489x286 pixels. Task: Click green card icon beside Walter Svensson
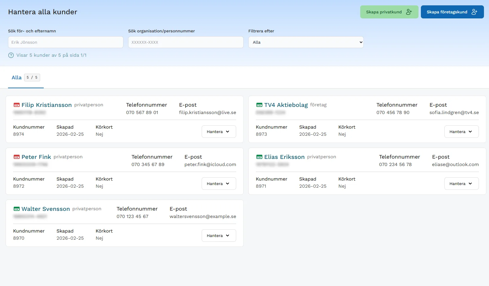(x=17, y=209)
